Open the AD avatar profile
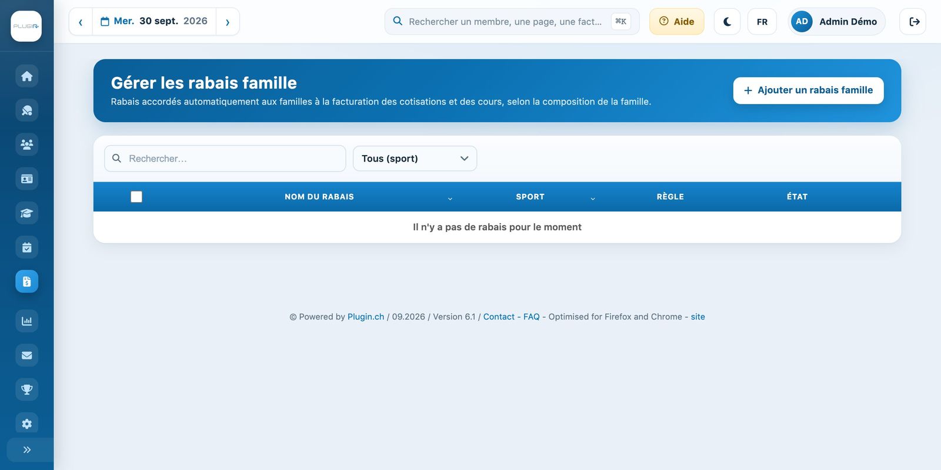This screenshot has width=941, height=470. tap(802, 22)
